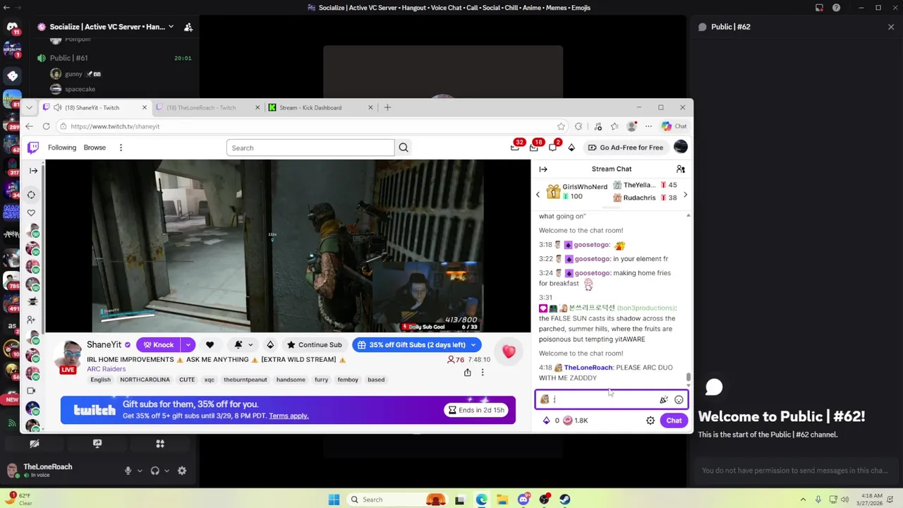Toggle Discord camera off icon
This screenshot has height=508, width=903.
pyautogui.click(x=34, y=444)
